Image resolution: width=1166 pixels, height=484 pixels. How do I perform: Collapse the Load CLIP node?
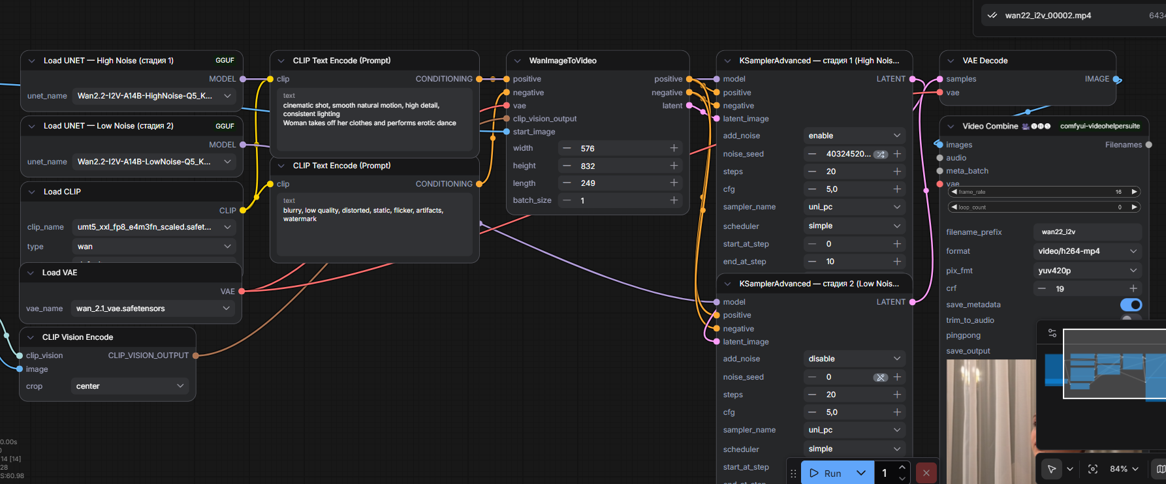pyautogui.click(x=31, y=192)
